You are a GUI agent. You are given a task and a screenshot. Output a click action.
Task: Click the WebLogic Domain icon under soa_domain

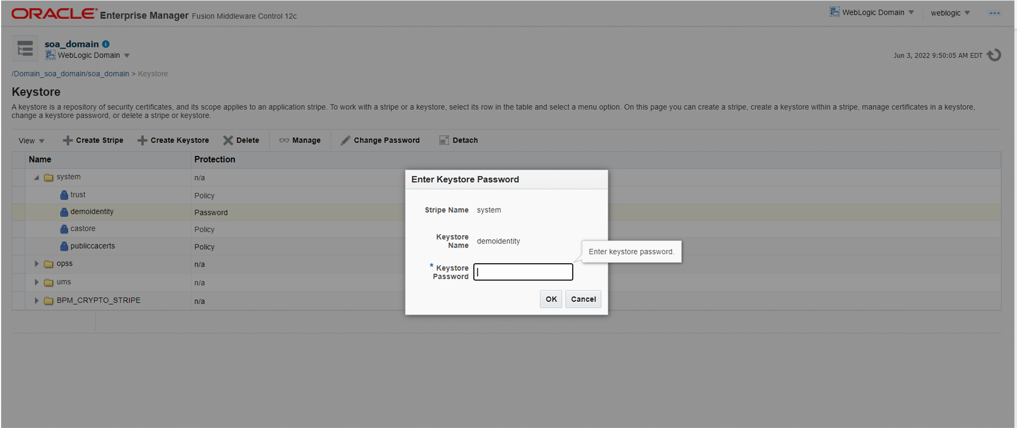[50, 55]
